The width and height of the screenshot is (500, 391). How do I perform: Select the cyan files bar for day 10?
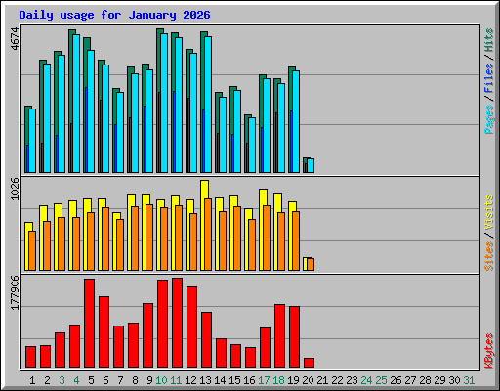coord(164,103)
